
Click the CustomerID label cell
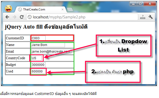(x=18, y=38)
